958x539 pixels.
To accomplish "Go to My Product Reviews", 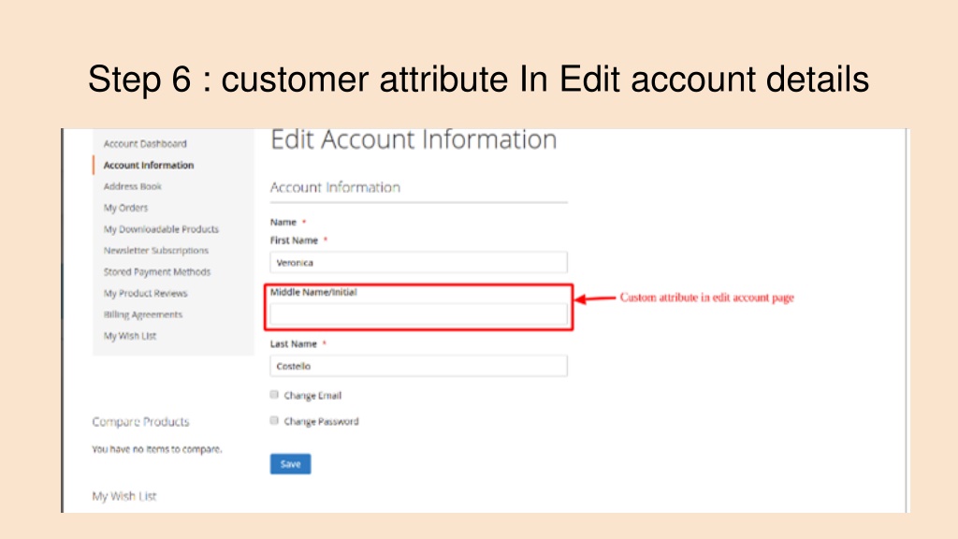I will (x=145, y=293).
